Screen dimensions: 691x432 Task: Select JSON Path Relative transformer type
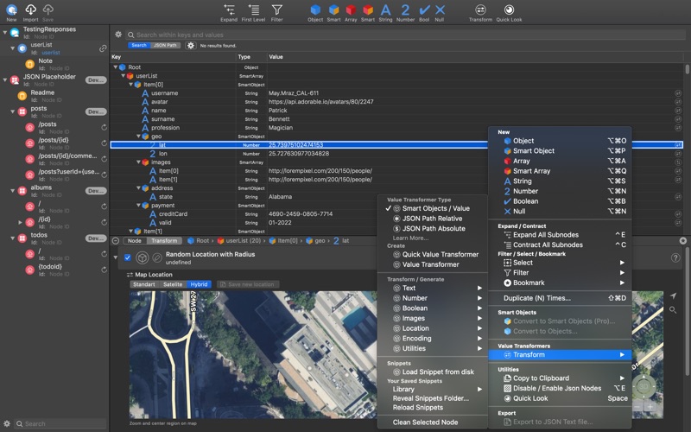[433, 219]
